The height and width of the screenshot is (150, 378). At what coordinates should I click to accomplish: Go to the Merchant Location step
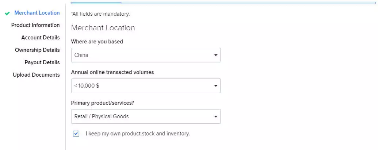[37, 13]
